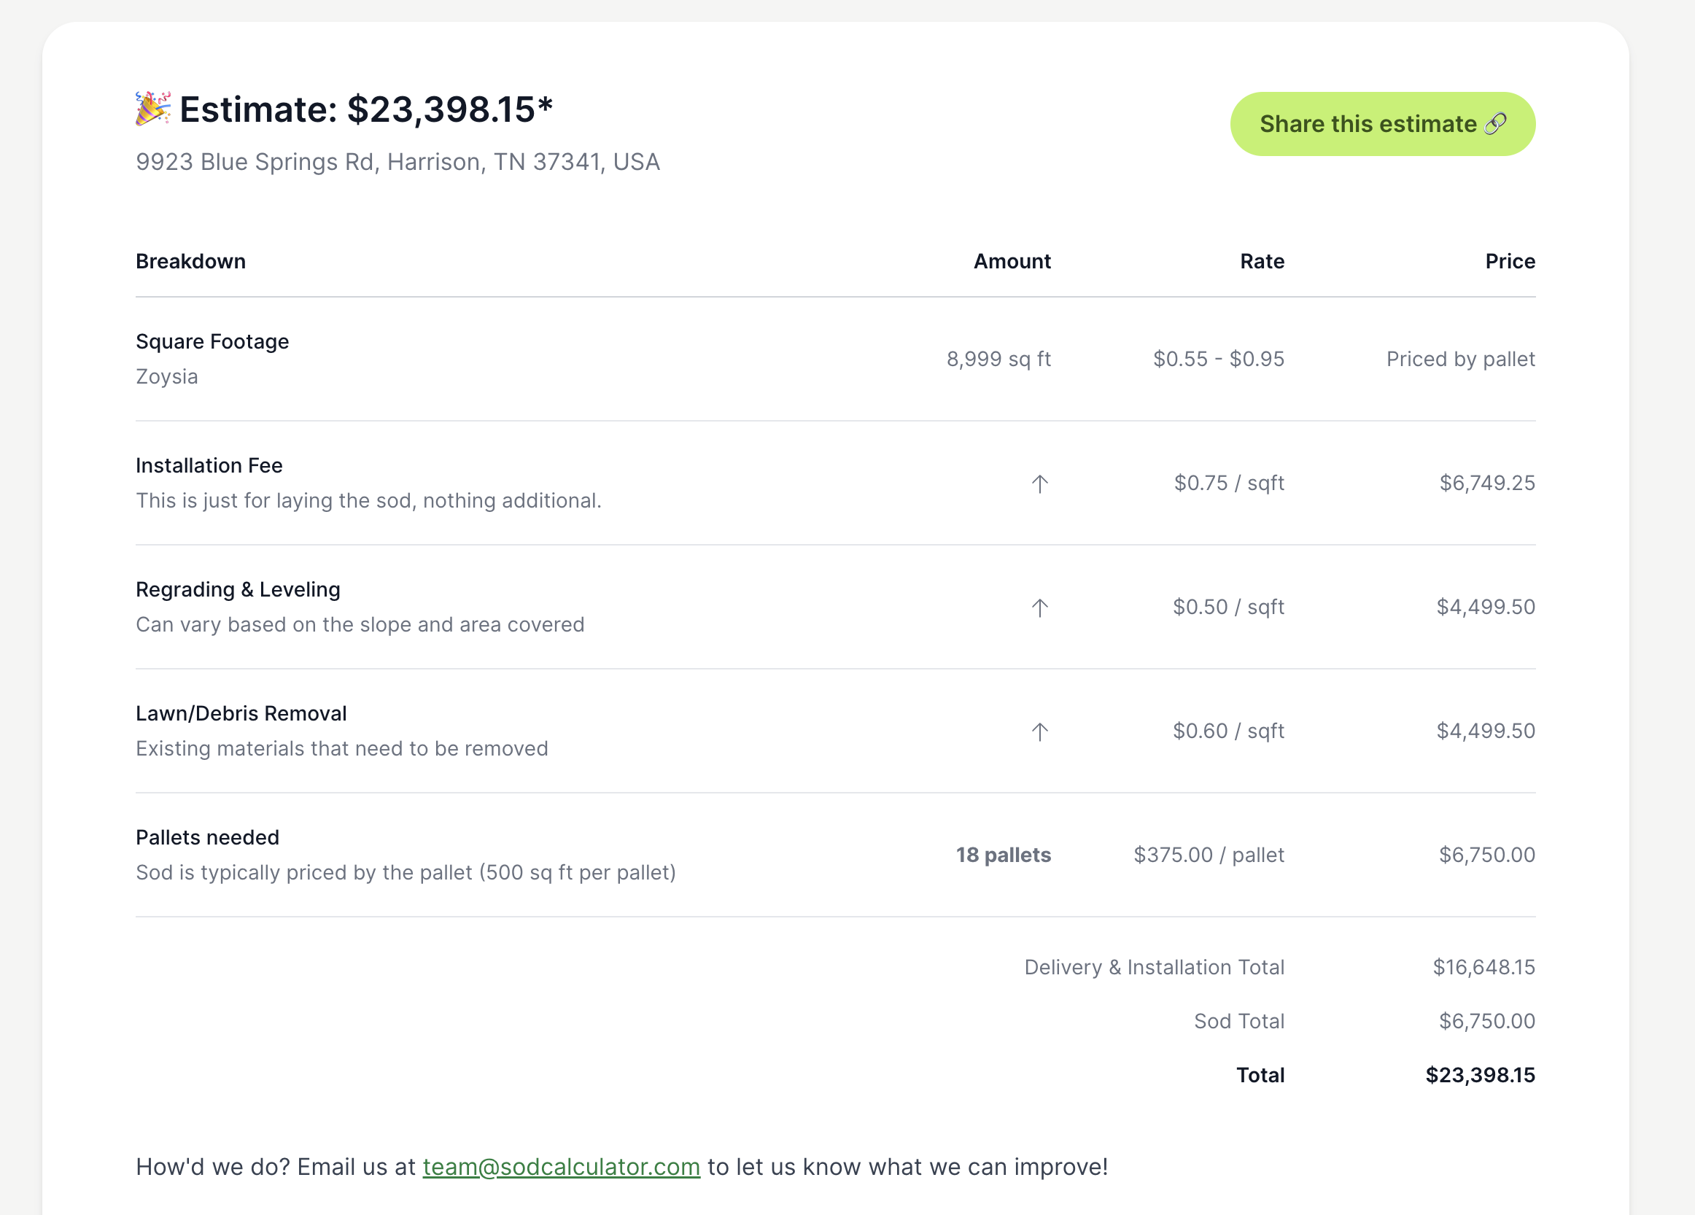This screenshot has width=1695, height=1215.
Task: Click the up arrow in Installation Fee row
Action: 1039,484
